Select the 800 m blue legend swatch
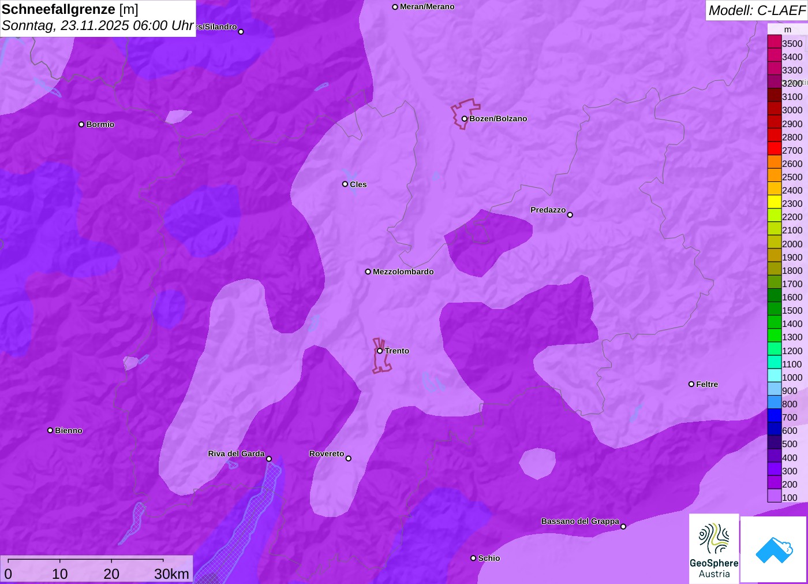The image size is (808, 584). [774, 402]
